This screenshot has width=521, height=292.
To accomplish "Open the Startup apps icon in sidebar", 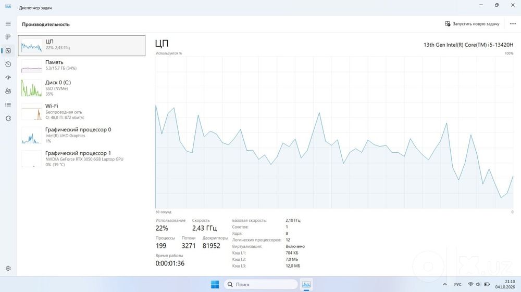I will click(8, 77).
